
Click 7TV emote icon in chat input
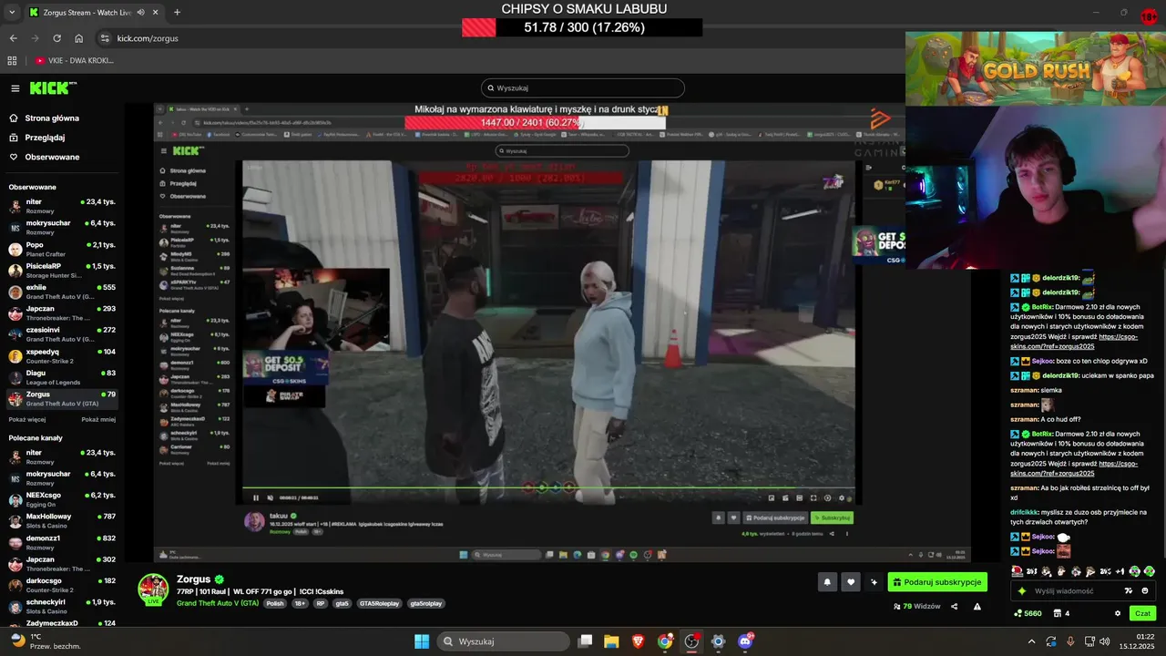[x=1129, y=590]
